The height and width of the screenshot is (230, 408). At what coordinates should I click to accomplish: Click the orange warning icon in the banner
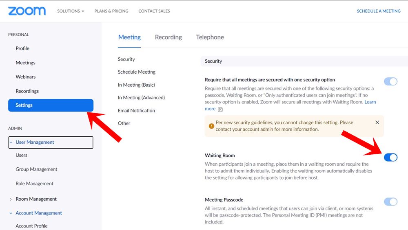211,126
